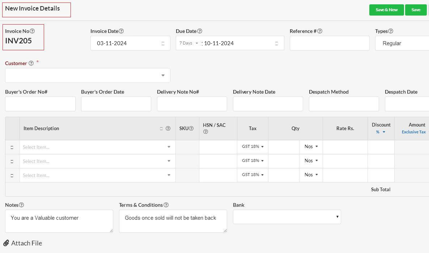429x253 pixels.
Task: Open the Due Date calendar icon
Action: point(276,43)
